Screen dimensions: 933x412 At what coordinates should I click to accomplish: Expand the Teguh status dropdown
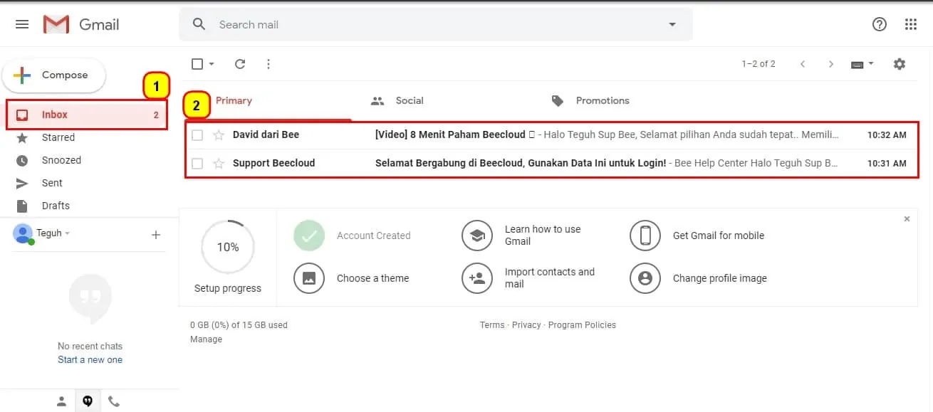[x=68, y=233]
